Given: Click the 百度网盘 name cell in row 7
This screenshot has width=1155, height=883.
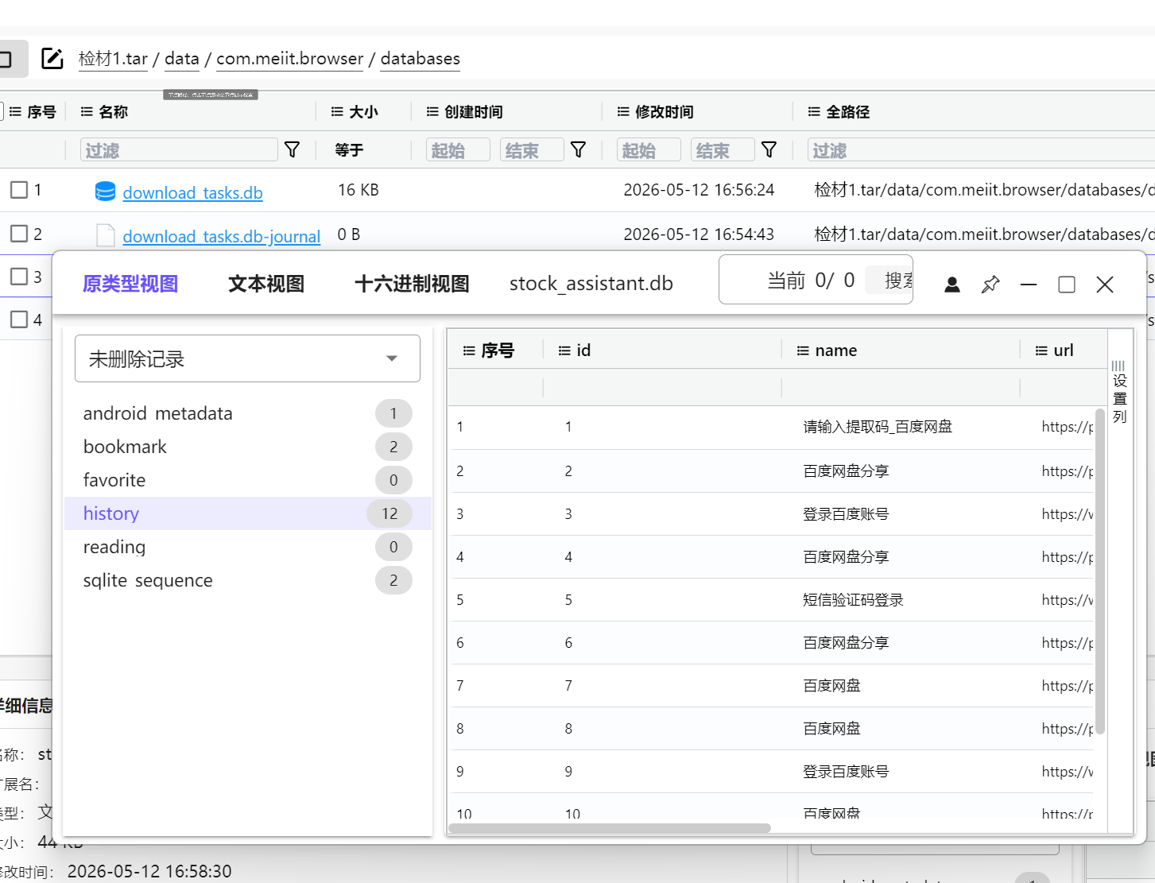Looking at the screenshot, I should (x=831, y=686).
